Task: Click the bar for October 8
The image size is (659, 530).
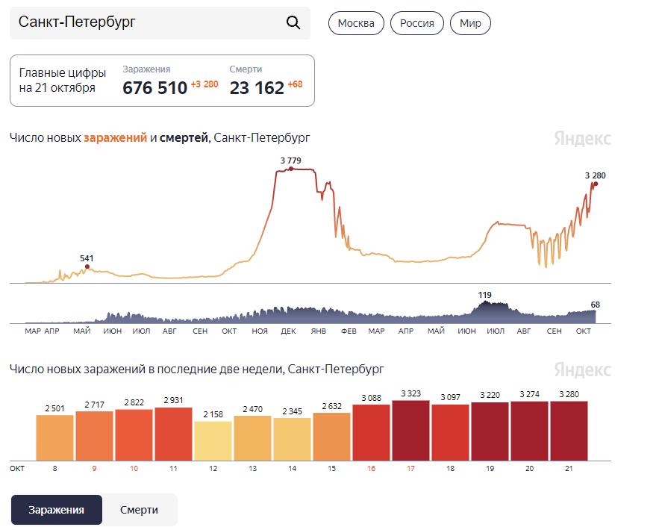Action: pyautogui.click(x=54, y=438)
